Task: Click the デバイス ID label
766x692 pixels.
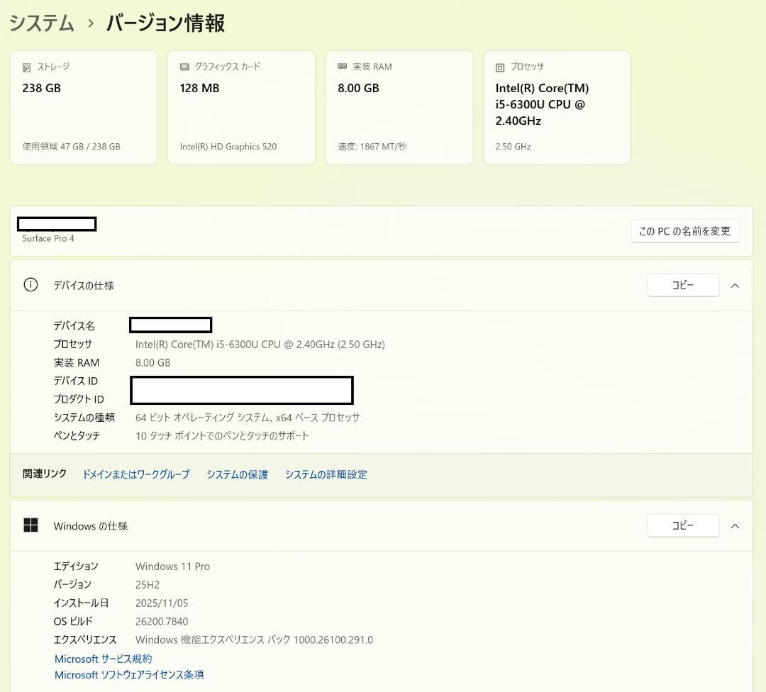Action: (76, 381)
